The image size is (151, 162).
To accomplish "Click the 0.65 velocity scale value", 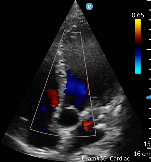I will 138,15.
